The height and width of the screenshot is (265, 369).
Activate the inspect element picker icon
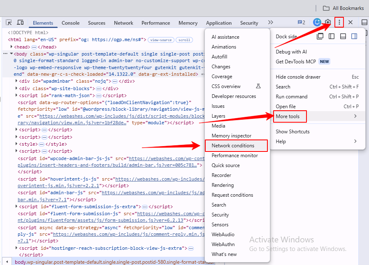(x=9, y=23)
